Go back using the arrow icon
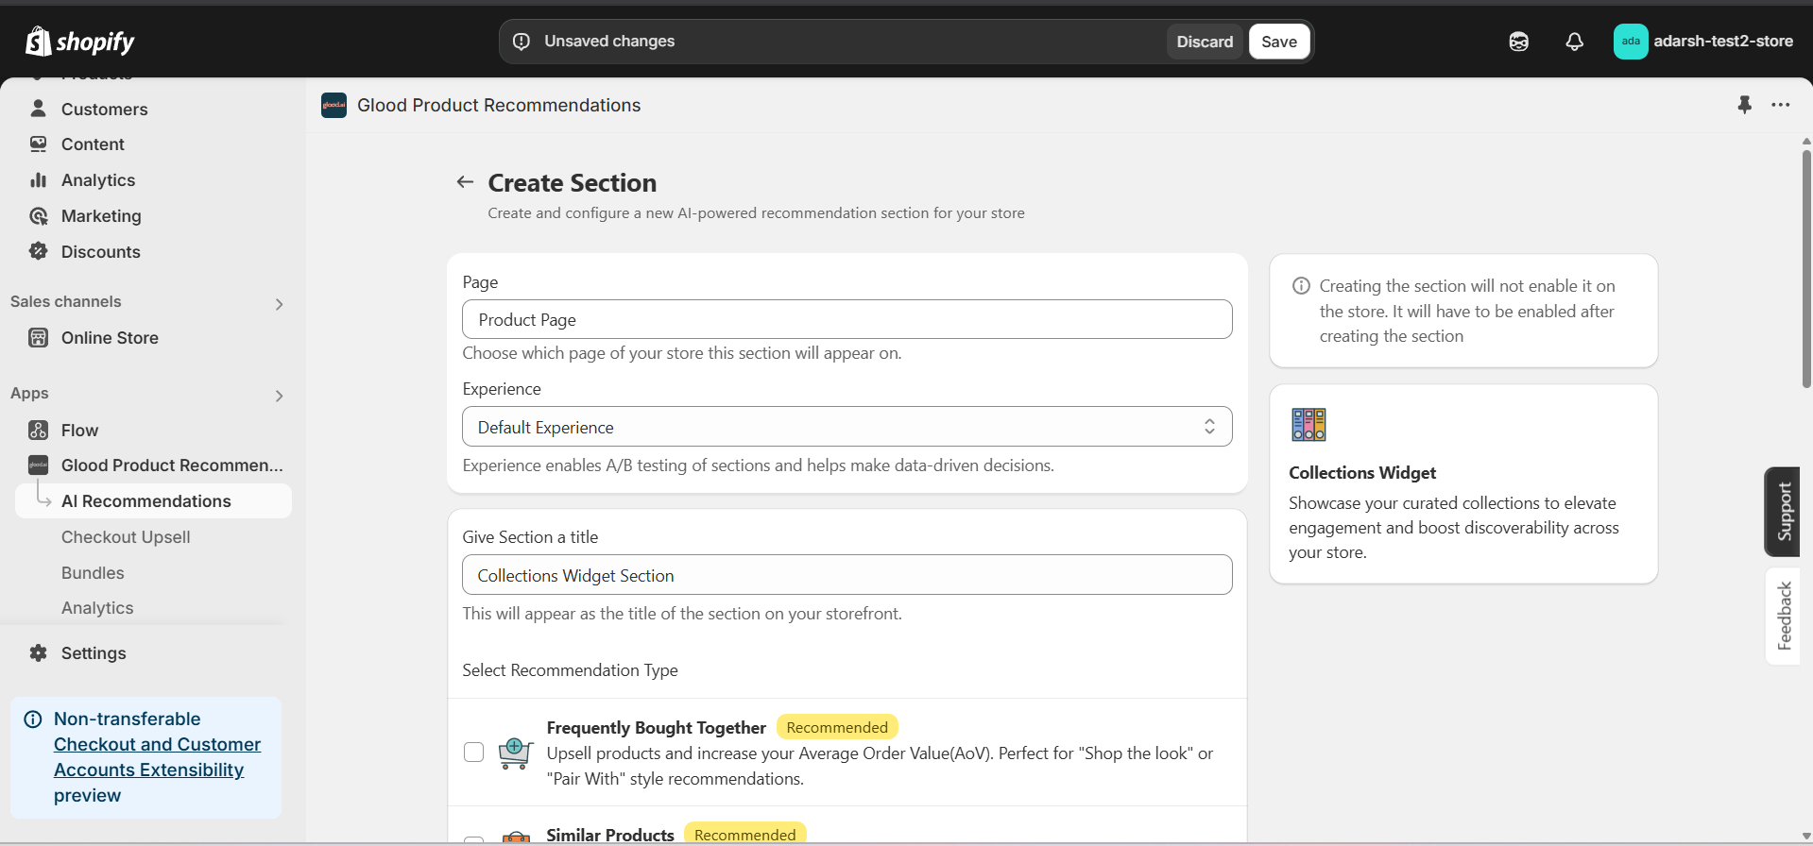This screenshot has height=846, width=1813. click(465, 182)
